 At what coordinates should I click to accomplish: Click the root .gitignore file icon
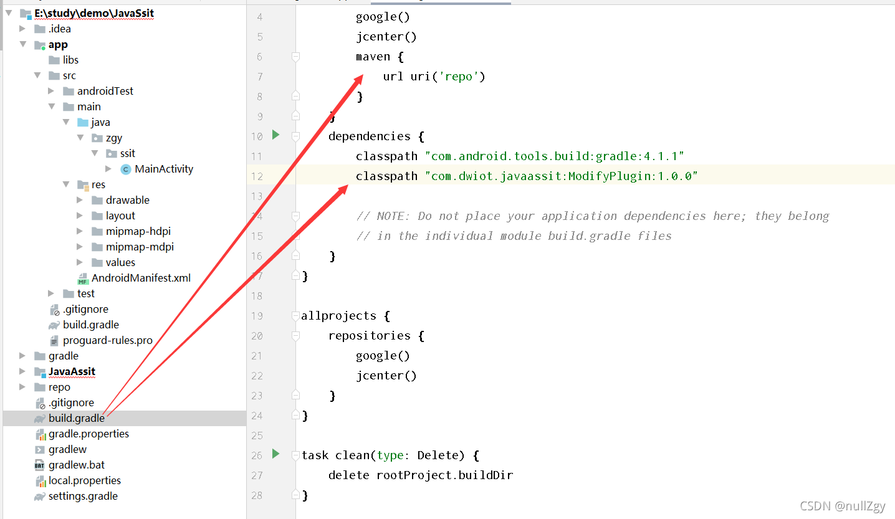pyautogui.click(x=40, y=403)
